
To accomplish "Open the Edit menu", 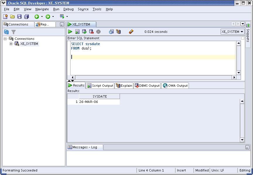I will [16, 9].
